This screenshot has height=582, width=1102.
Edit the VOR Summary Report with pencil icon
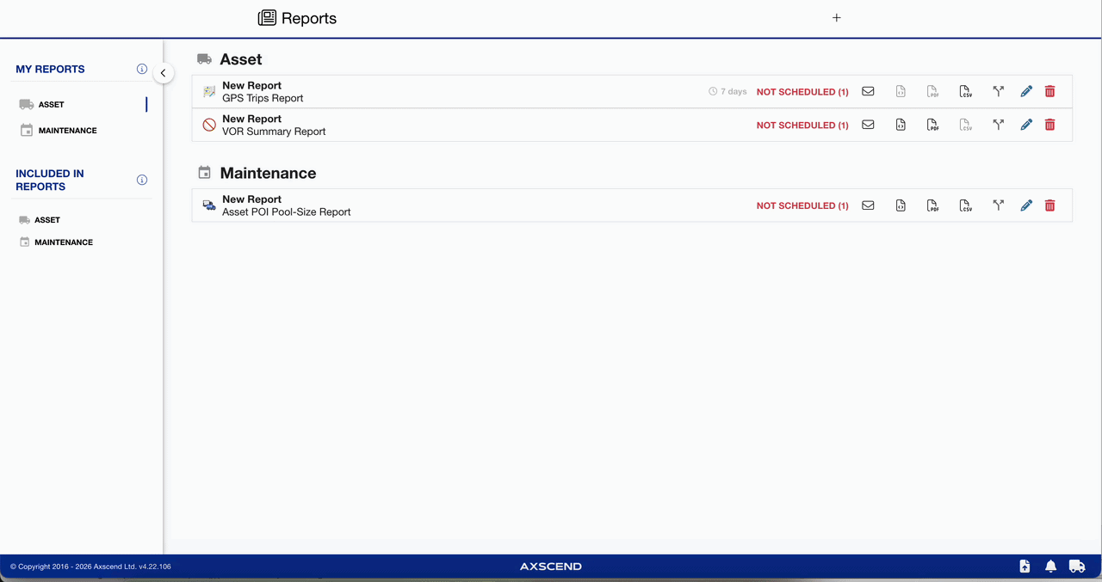click(x=1025, y=125)
